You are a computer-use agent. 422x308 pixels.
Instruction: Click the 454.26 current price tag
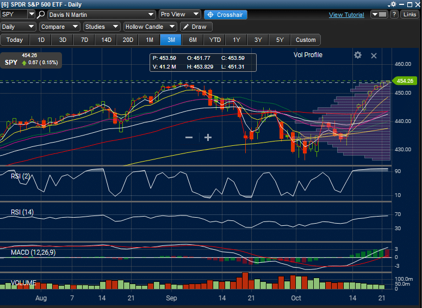pyautogui.click(x=405, y=81)
